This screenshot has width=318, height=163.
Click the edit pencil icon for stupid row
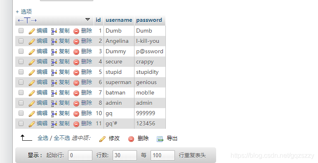[32, 73]
